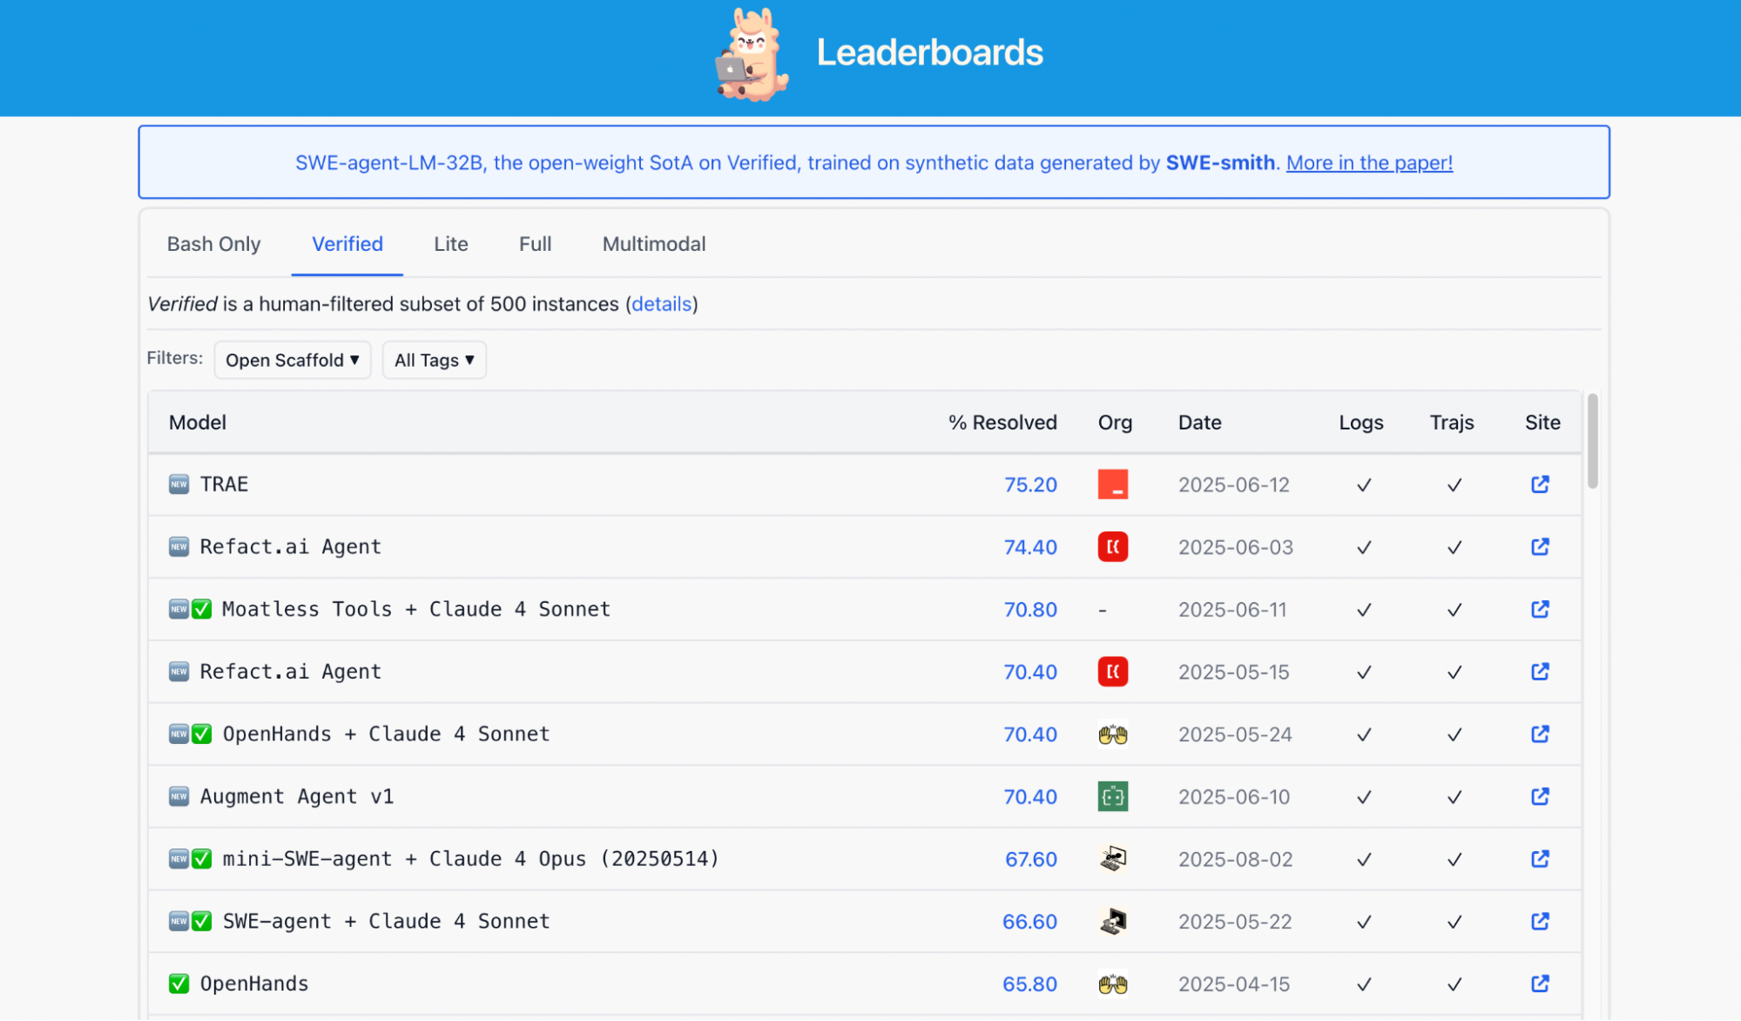1741x1021 pixels.
Task: Click the TRAE organization logo
Action: pos(1113,484)
